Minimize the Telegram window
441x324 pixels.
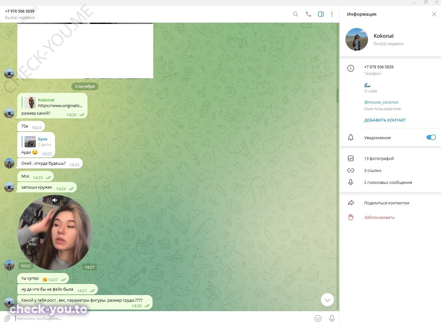pyautogui.click(x=414, y=2)
